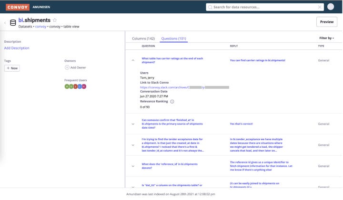Expand the 'finished_at' question row
Screen dimensions: 343x200
(x=133, y=124)
